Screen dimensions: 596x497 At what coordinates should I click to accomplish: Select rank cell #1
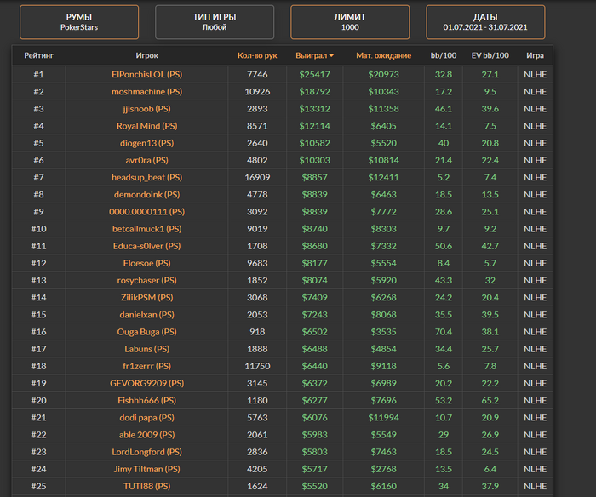click(39, 75)
